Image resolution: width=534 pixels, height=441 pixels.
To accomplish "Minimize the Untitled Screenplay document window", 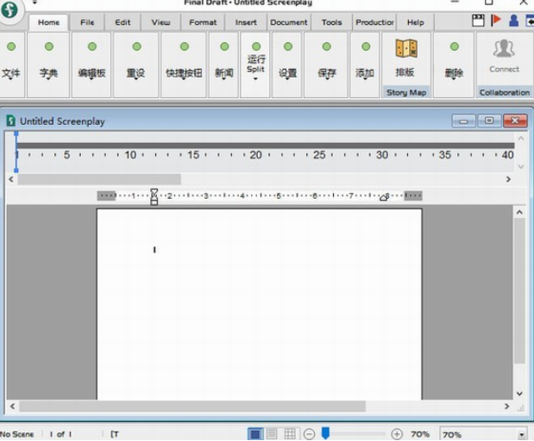I will 463,121.
